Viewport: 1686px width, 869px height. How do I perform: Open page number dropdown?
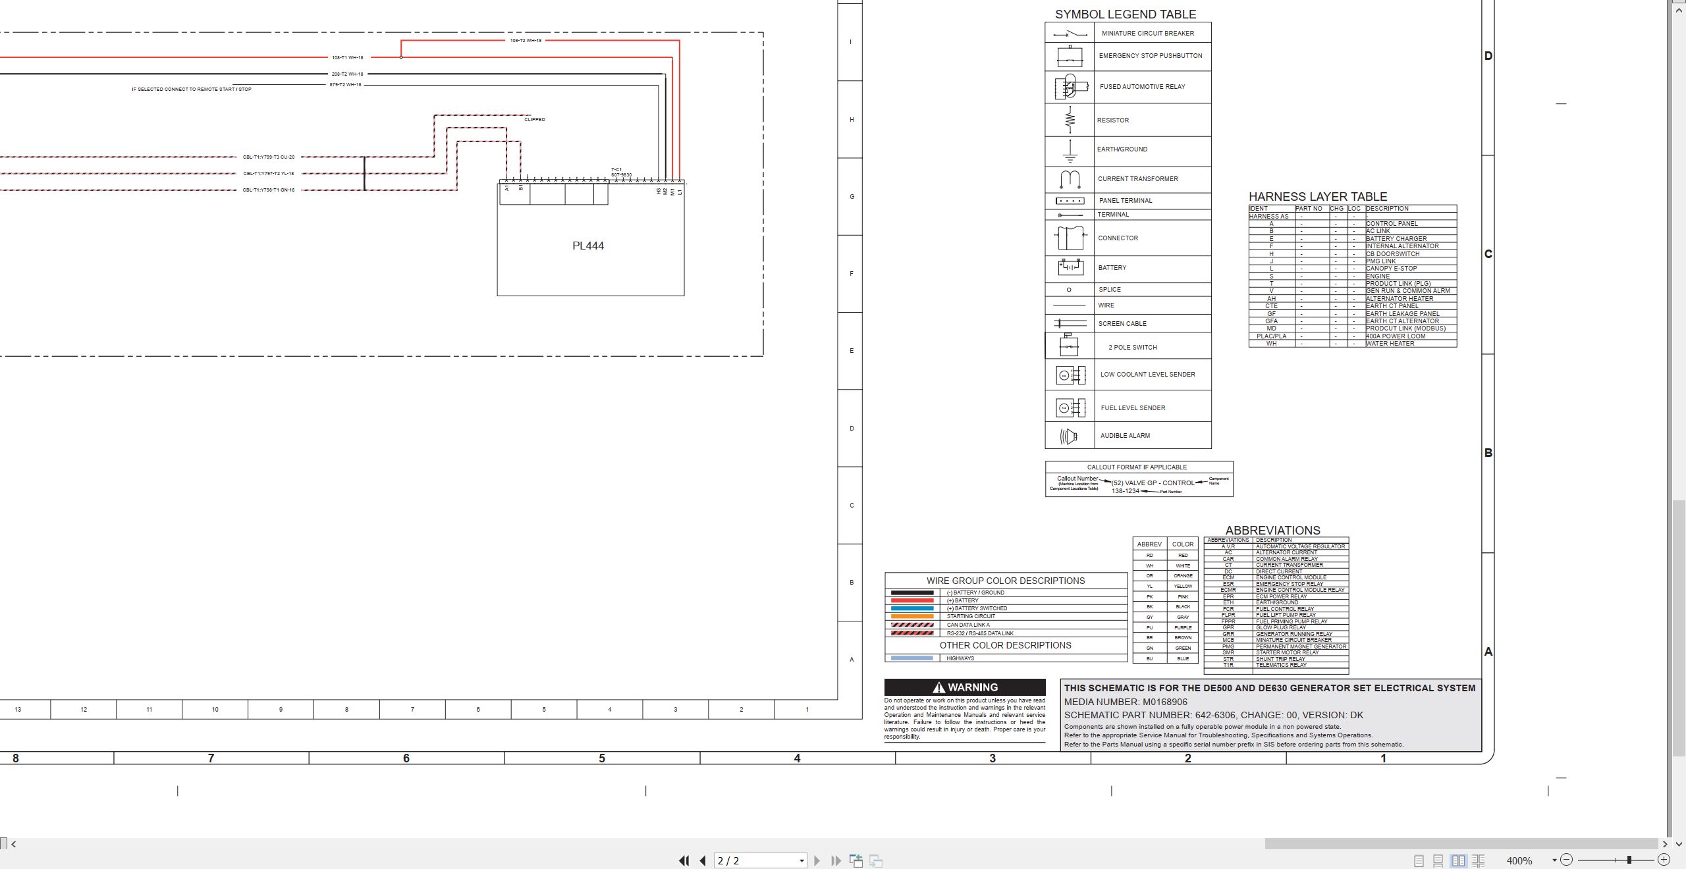[802, 860]
